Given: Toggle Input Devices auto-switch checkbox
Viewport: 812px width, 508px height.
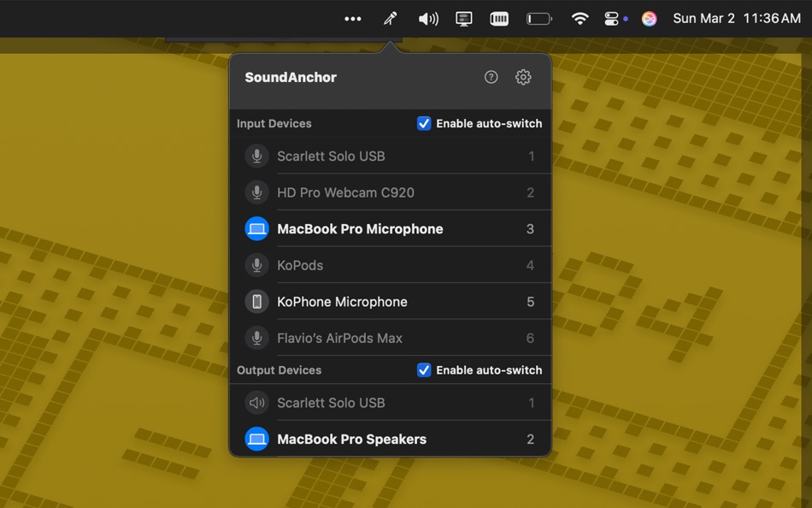Looking at the screenshot, I should (424, 123).
